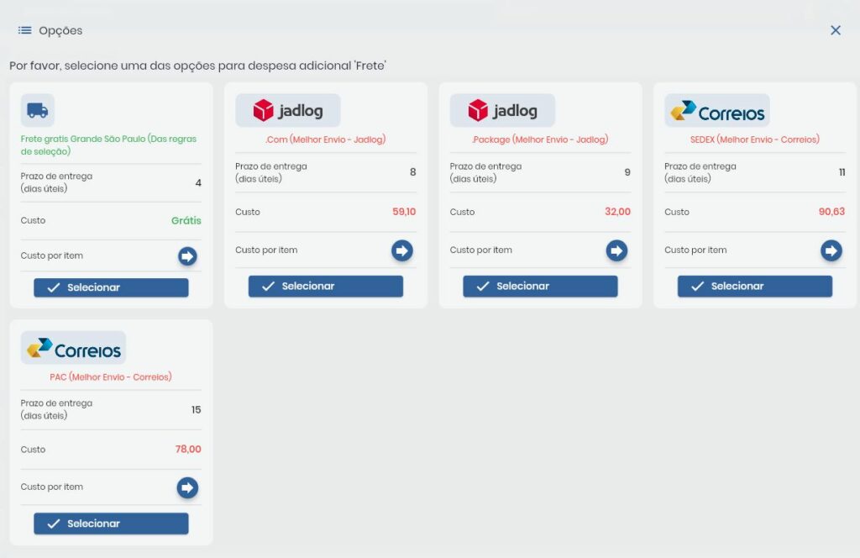The image size is (860, 558).
Task: Click 'SEDEX (Melhor Envio - Correios)' label
Action: 754,139
